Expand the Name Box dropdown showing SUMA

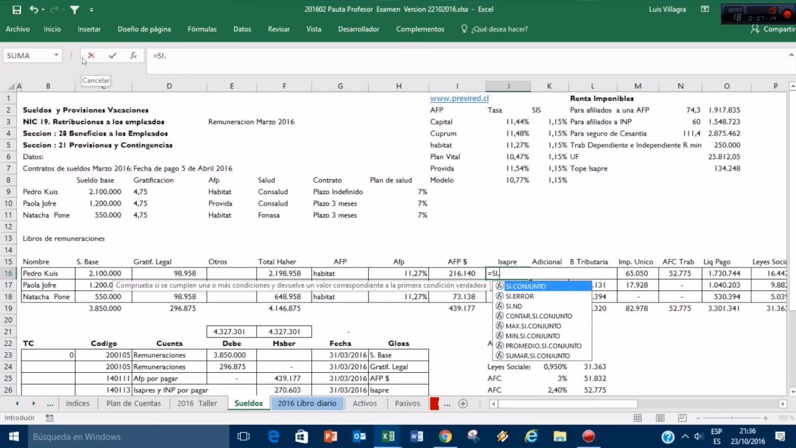click(x=56, y=55)
